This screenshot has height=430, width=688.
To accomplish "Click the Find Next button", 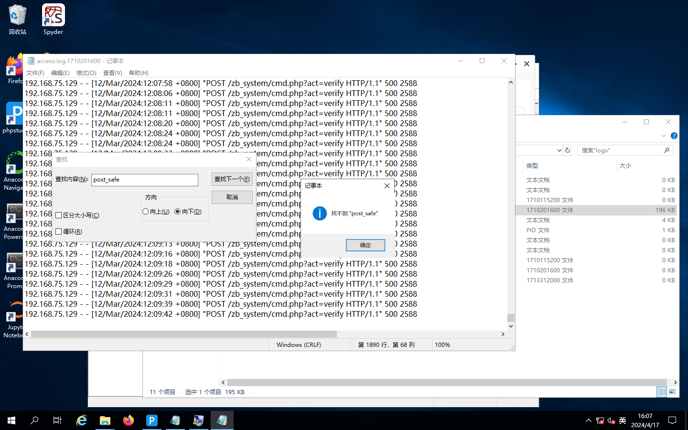I will click(232, 179).
